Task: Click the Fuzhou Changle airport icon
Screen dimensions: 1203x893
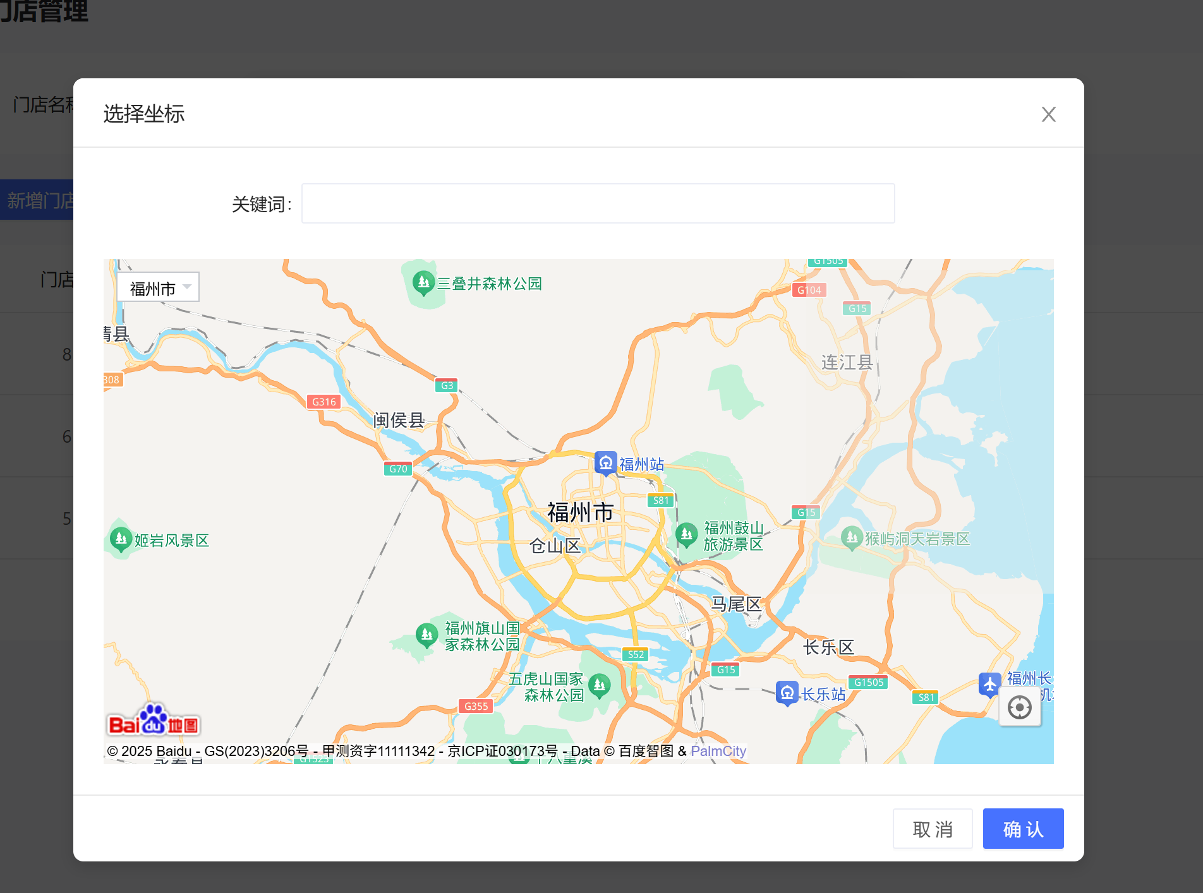Action: coord(989,684)
